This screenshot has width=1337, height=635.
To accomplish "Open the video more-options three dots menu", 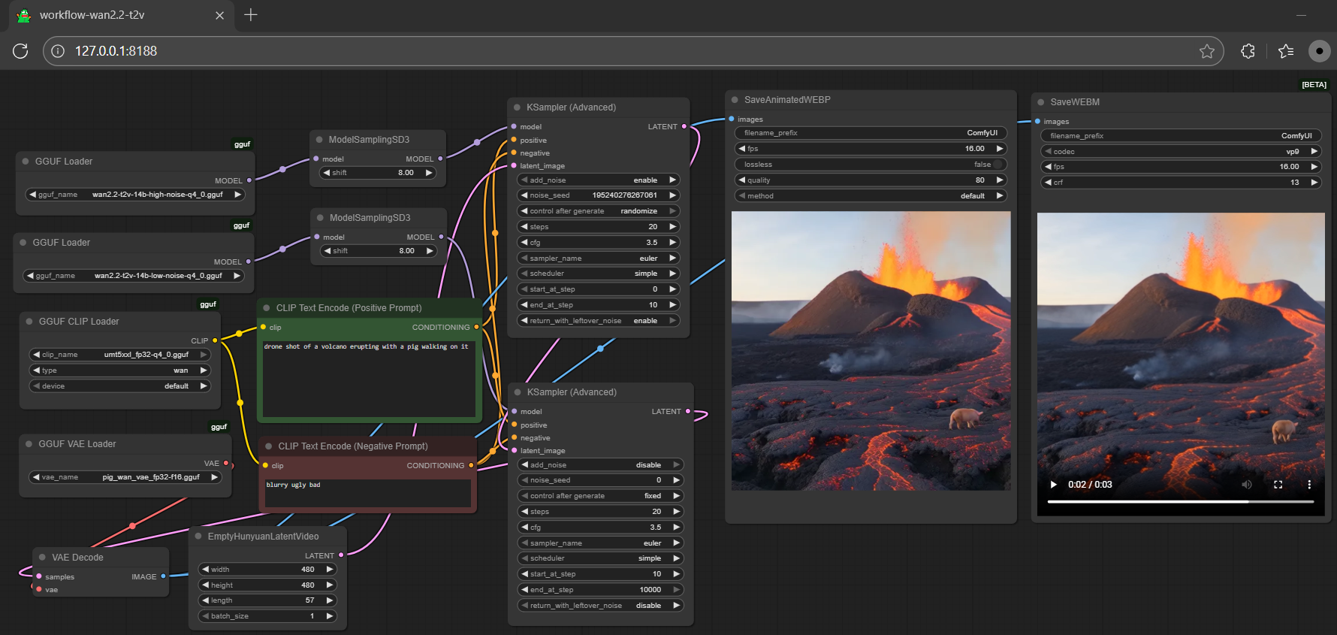I will pos(1308,485).
